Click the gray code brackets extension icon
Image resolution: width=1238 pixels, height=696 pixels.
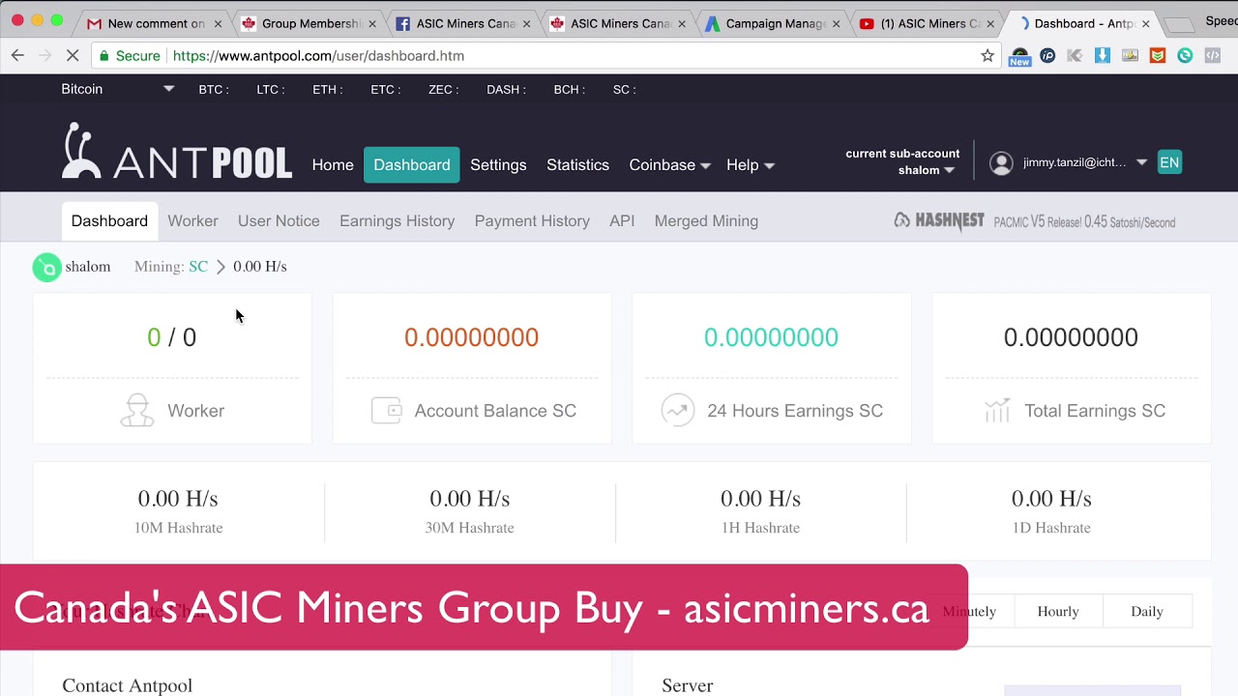[x=1213, y=56]
